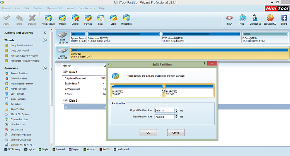Select C:Windows 8 partition in disk map
This screenshot has width=290, height=156.
[201, 37]
